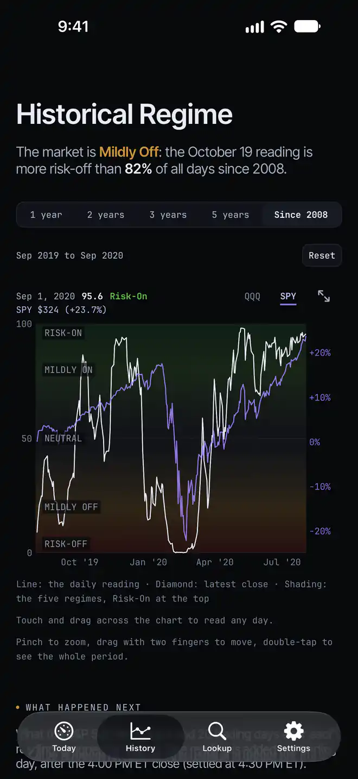Tap the Sep 1, 2020 date readout
Image resolution: width=358 pixels, height=779 pixels.
tap(46, 297)
